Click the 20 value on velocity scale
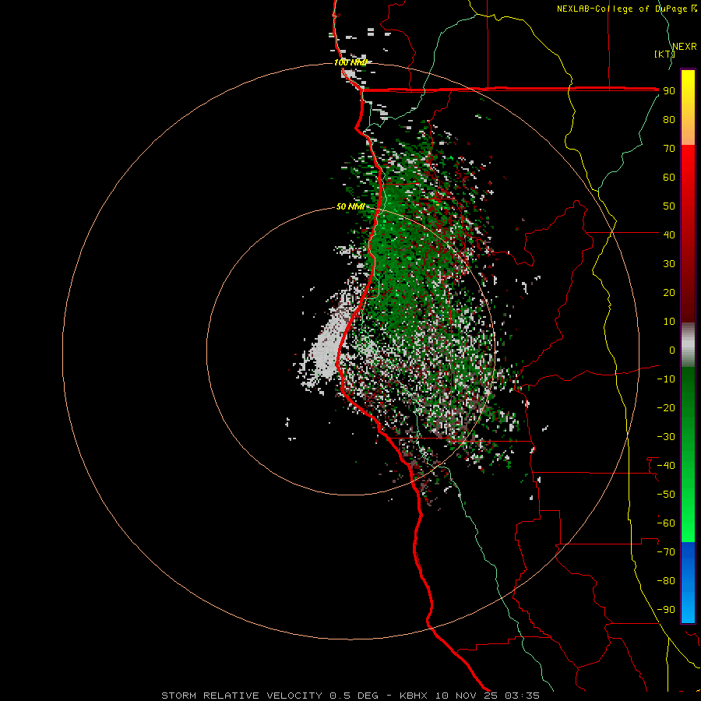Viewport: 701px width, 701px height. [x=669, y=292]
